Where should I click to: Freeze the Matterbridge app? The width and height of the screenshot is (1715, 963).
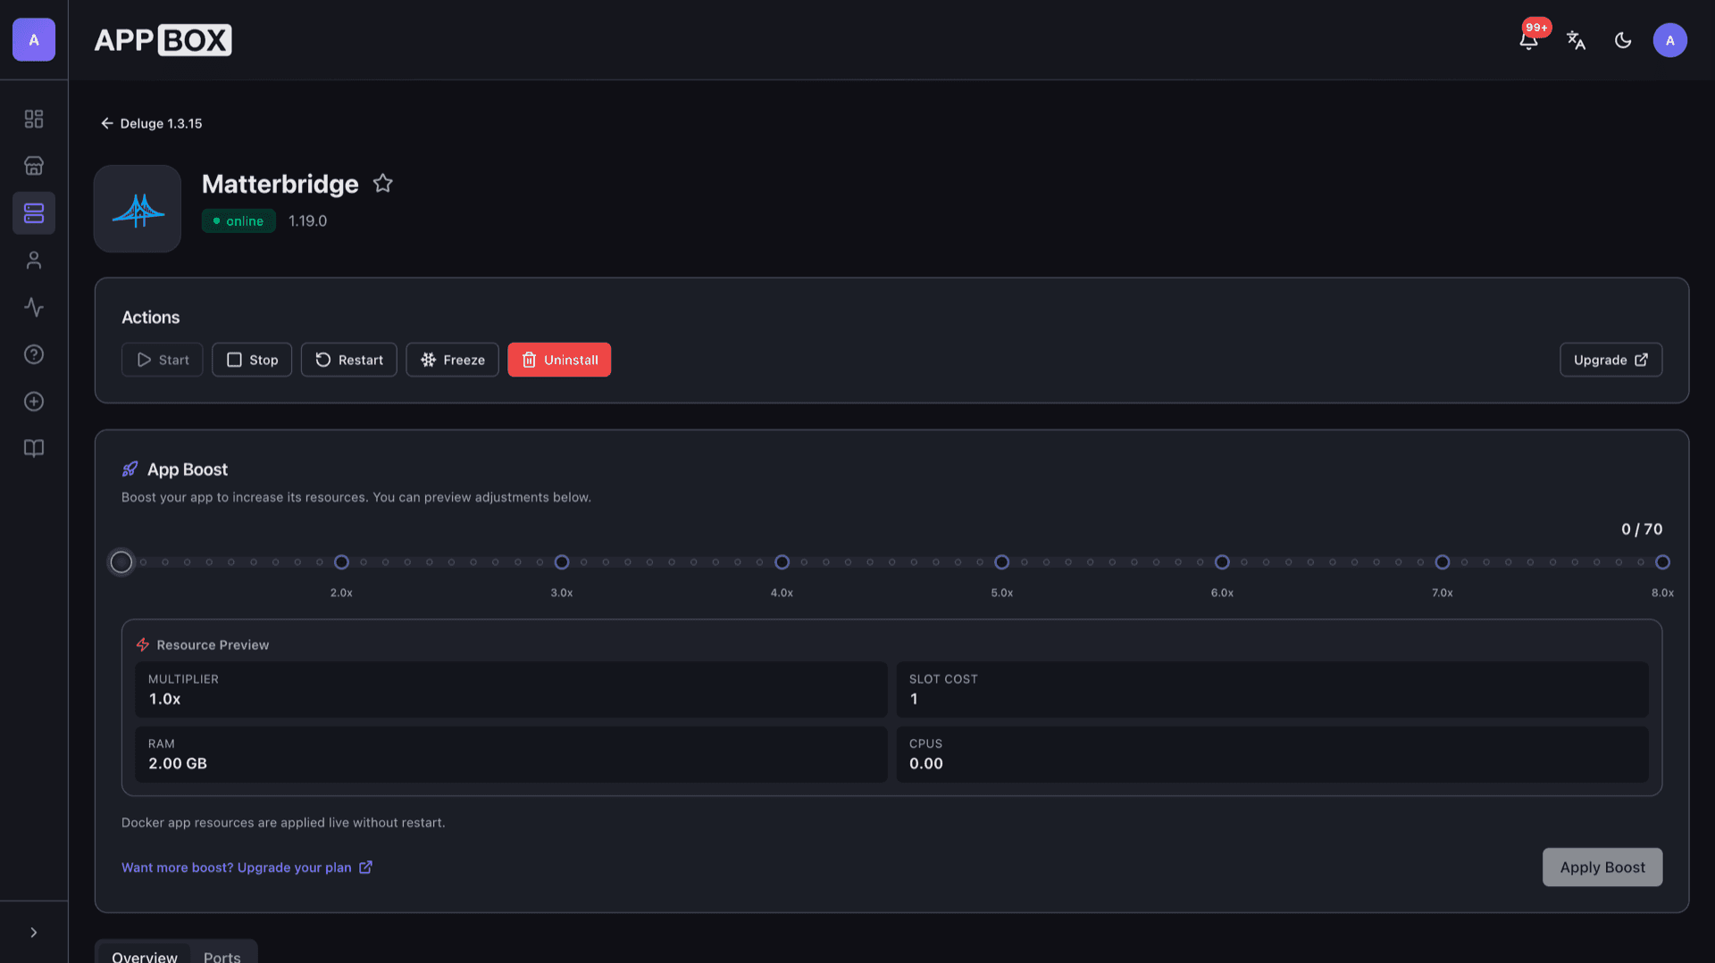[x=453, y=360]
